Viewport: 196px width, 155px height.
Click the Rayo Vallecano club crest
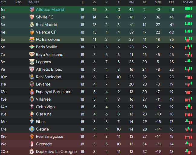32,54
